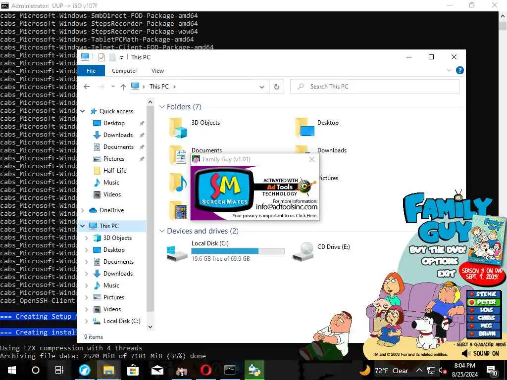The height and width of the screenshot is (380, 507).
Task: Select the Documents folder icon
Action: click(178, 155)
